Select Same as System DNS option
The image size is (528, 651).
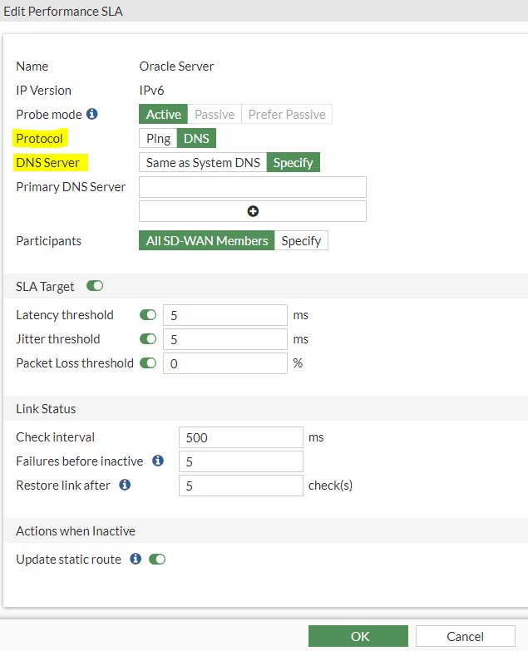click(x=203, y=163)
